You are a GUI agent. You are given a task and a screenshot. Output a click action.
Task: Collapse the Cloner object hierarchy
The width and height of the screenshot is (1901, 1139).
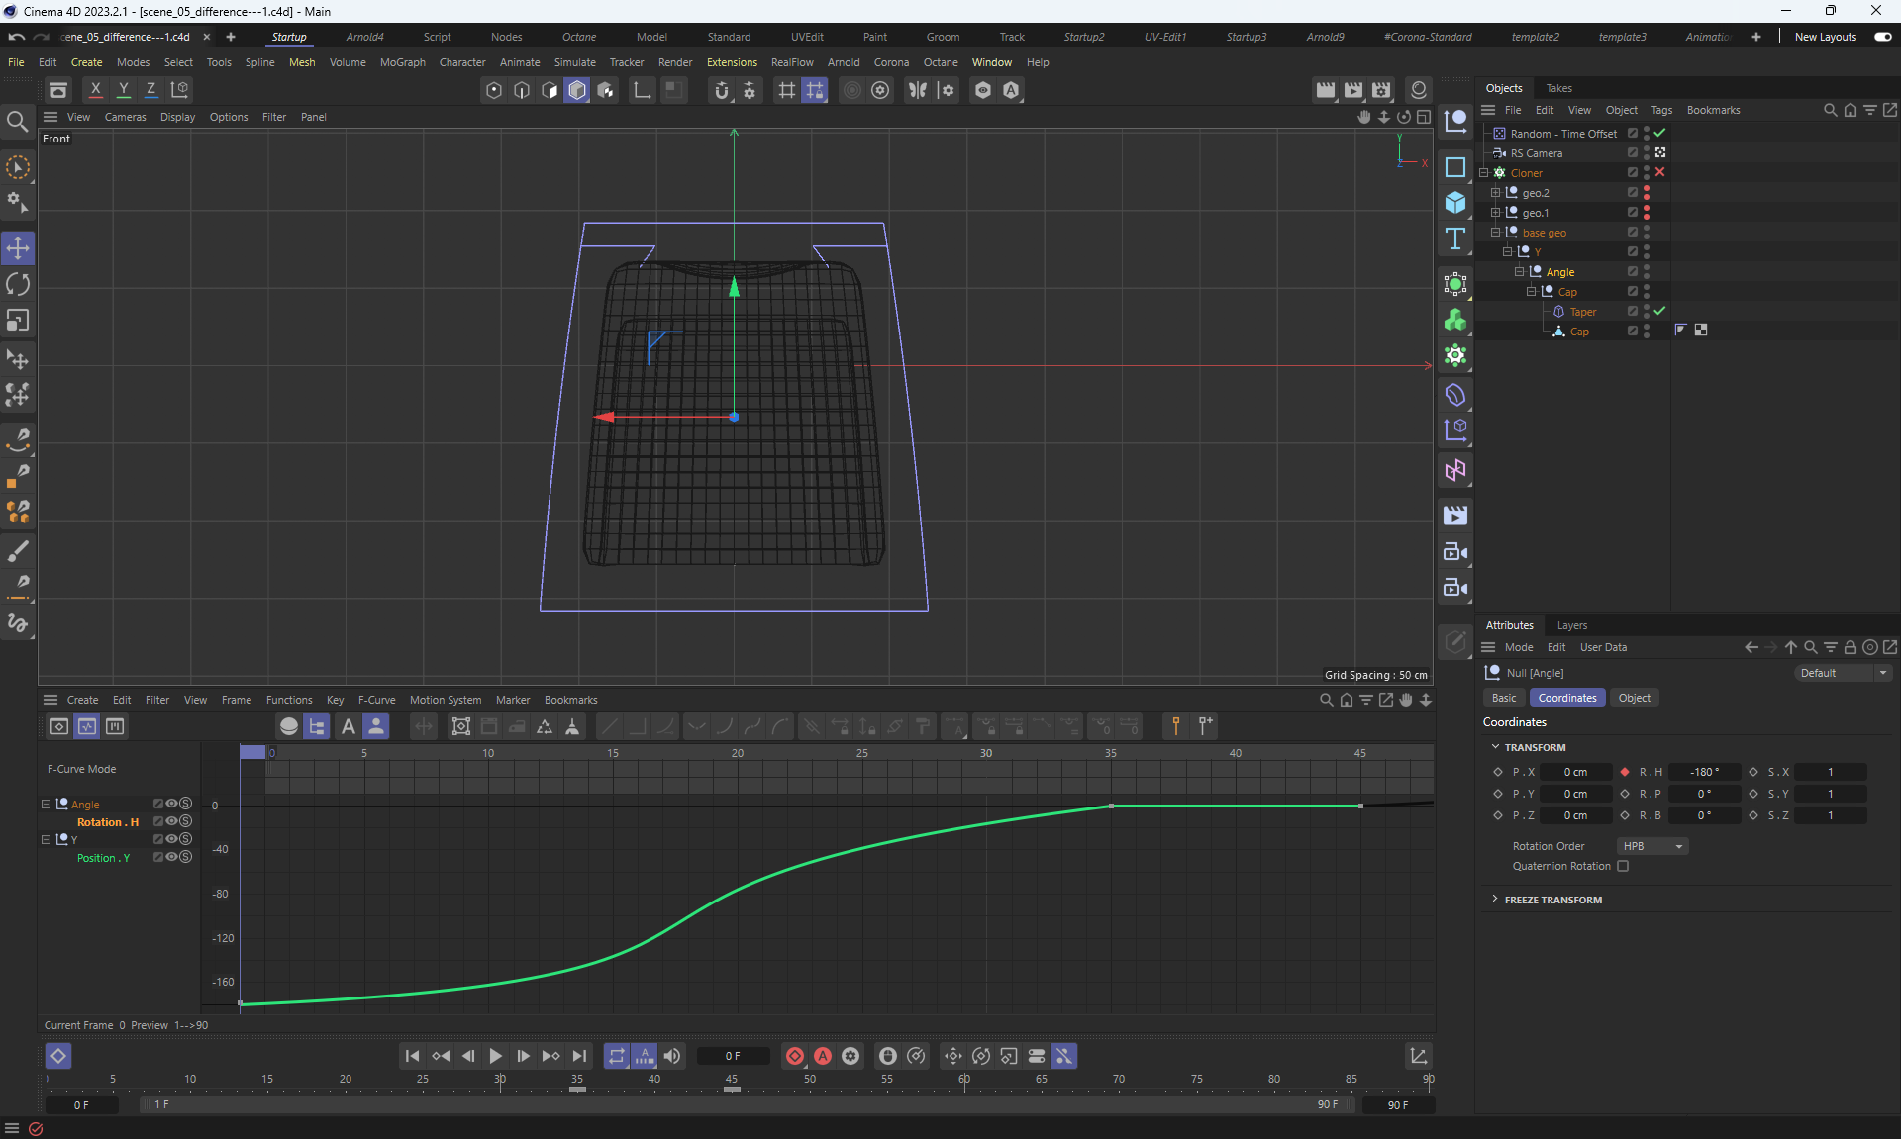(1484, 173)
